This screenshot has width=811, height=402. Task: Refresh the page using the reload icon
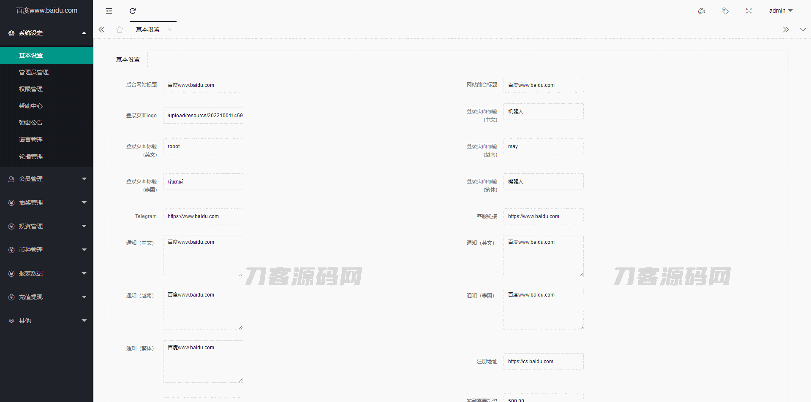pyautogui.click(x=133, y=11)
